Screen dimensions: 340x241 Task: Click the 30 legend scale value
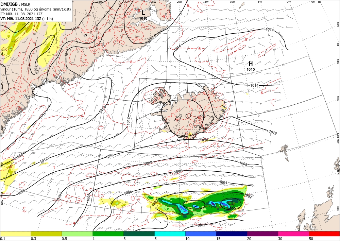[x=280, y=239]
